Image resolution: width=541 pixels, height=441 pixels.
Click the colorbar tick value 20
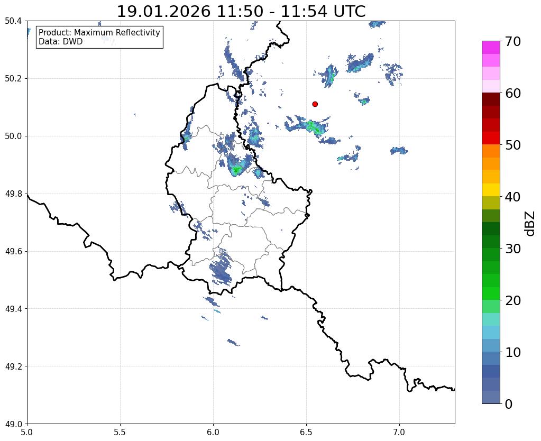[x=513, y=300]
